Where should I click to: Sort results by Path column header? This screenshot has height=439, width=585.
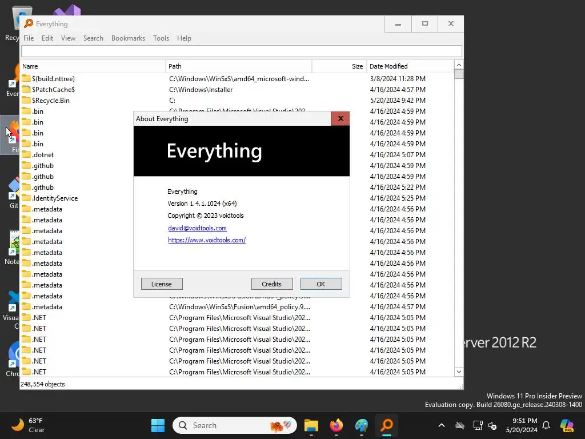point(238,66)
